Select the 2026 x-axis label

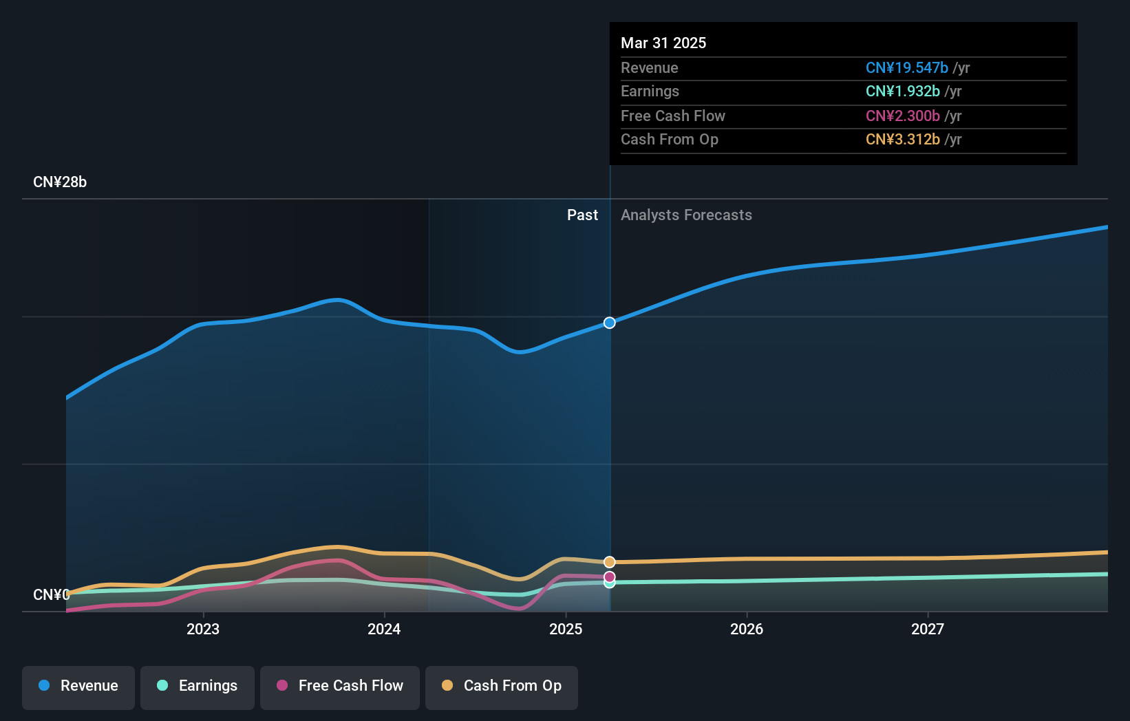click(x=747, y=629)
